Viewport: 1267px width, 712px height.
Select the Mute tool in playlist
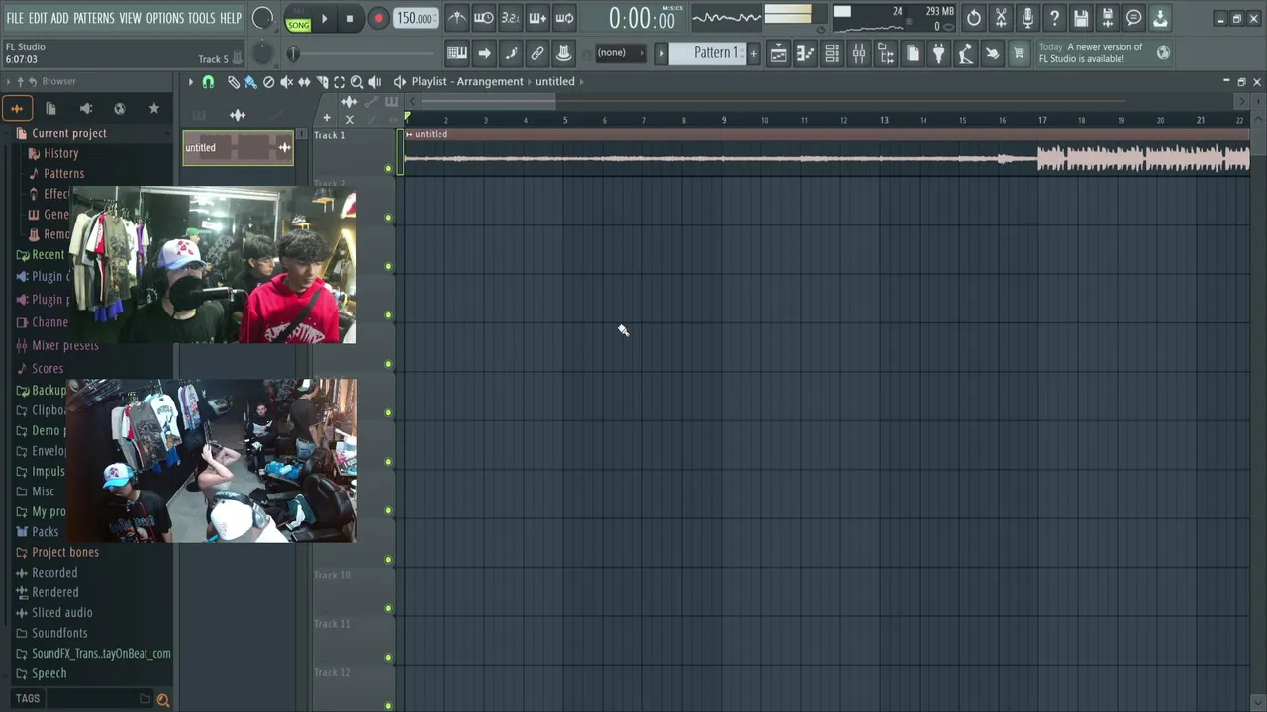click(x=287, y=82)
